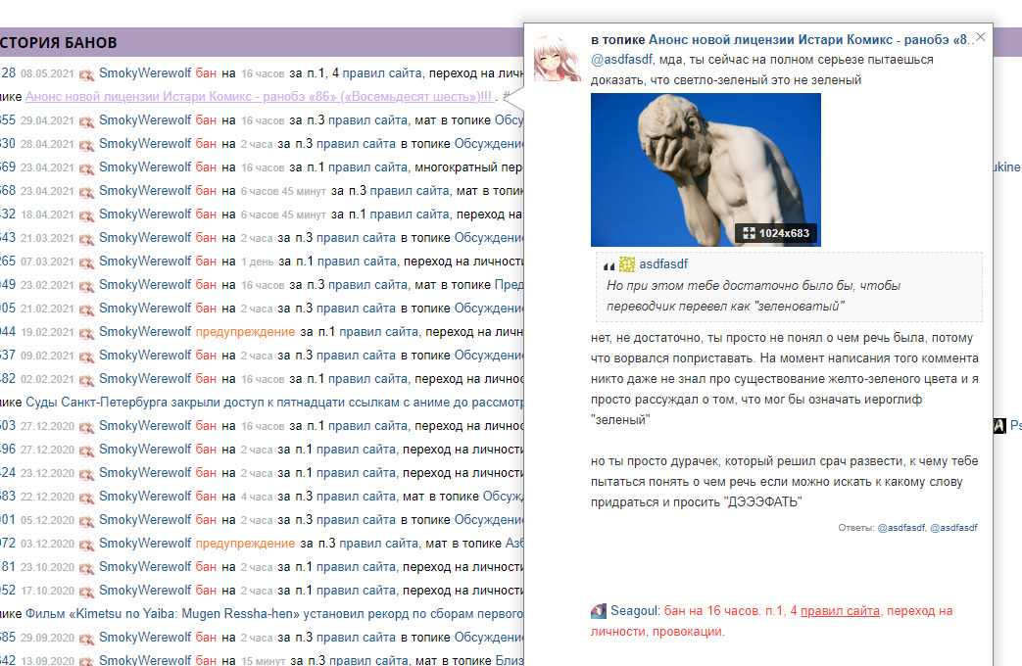The image size is (1022, 666).
Task: Click the SmokyWerewolf avatar in the 02.02.2021 row
Action: pyautogui.click(x=86, y=379)
